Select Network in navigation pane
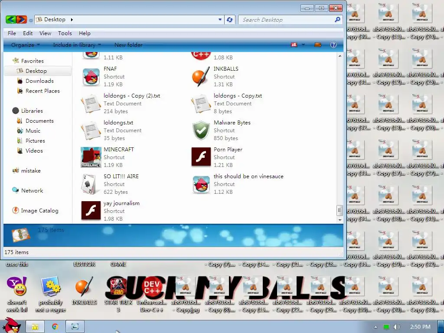The width and height of the screenshot is (444, 333). (27, 191)
